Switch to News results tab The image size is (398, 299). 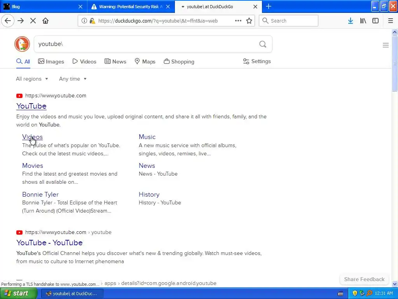point(115,62)
